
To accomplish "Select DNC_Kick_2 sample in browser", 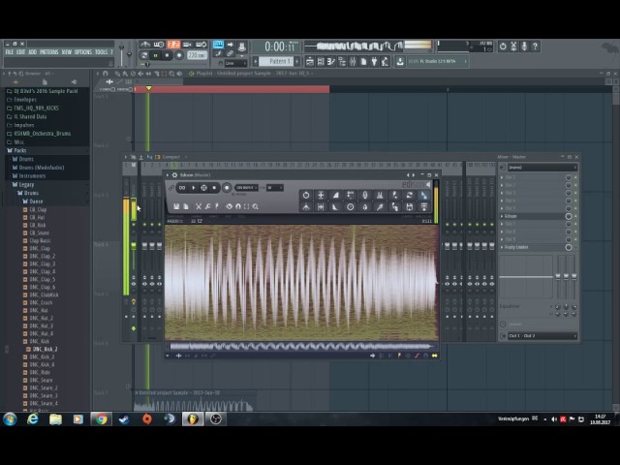I will click(46, 349).
